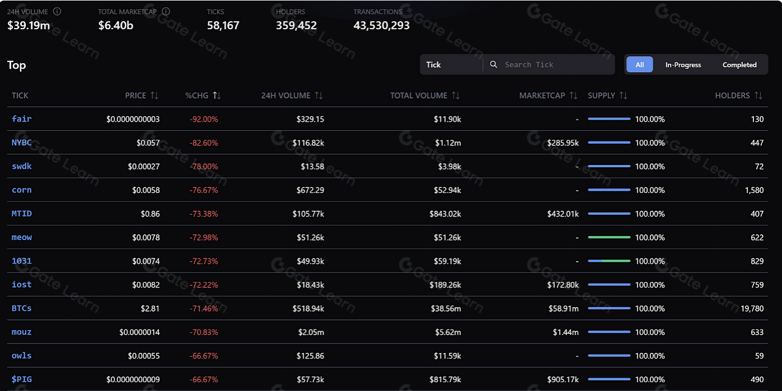Click the info icon beside Total Marketcap
The width and height of the screenshot is (782, 391).
[166, 11]
